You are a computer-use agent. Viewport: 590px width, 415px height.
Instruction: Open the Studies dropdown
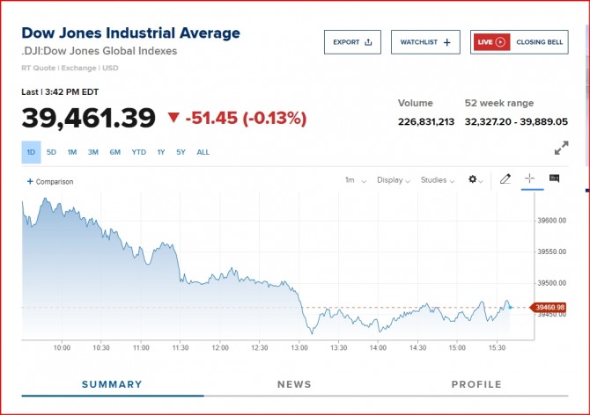437,180
